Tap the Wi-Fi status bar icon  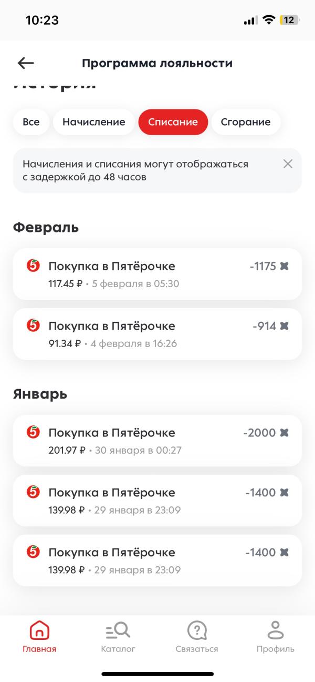tap(269, 20)
